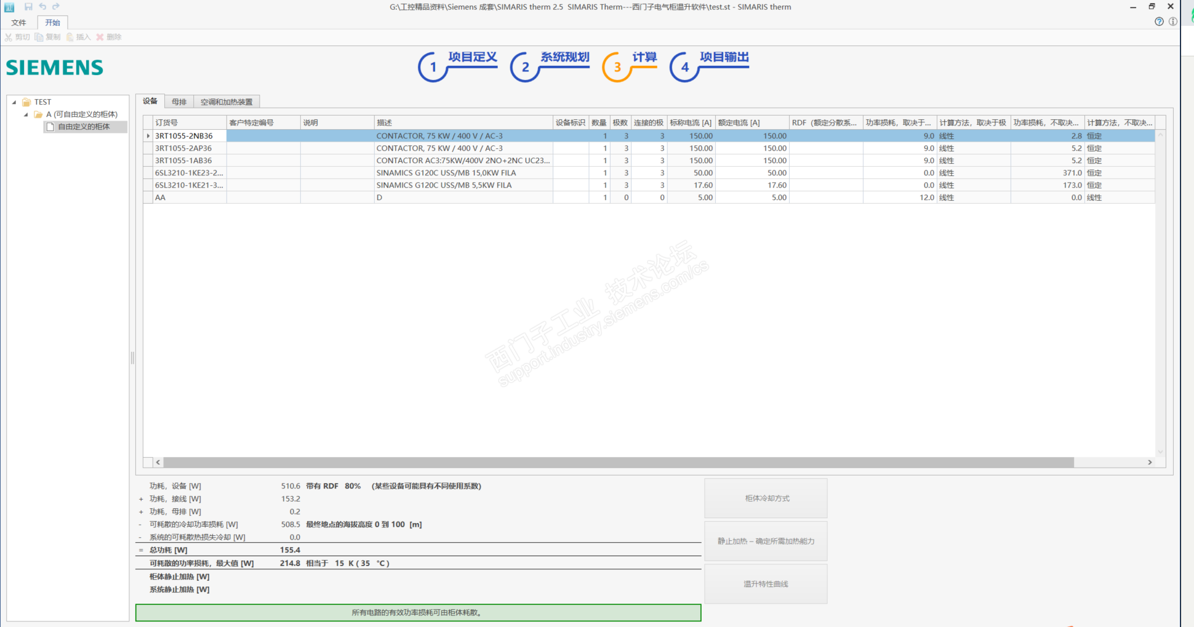Screen dimensions: 1194x627
Task: Click the 连接的极 column header
Action: click(649, 122)
